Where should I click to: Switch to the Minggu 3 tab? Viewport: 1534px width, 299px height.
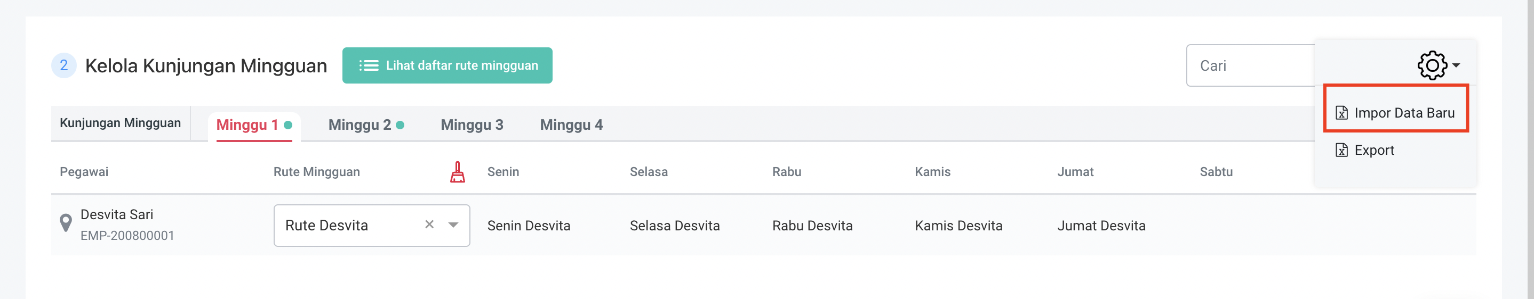coord(472,125)
